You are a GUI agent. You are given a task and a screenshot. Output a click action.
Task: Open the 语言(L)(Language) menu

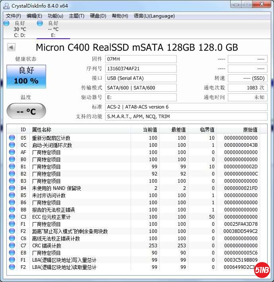tap(154, 16)
